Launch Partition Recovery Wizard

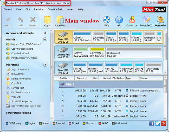(24, 58)
